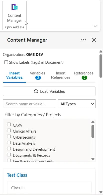Collapse the ribbon using the chevron
103x195 pixels.
[95, 26]
